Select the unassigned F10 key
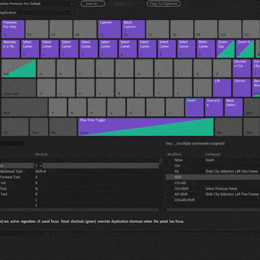Screen dimensions: 260x260 230,29
